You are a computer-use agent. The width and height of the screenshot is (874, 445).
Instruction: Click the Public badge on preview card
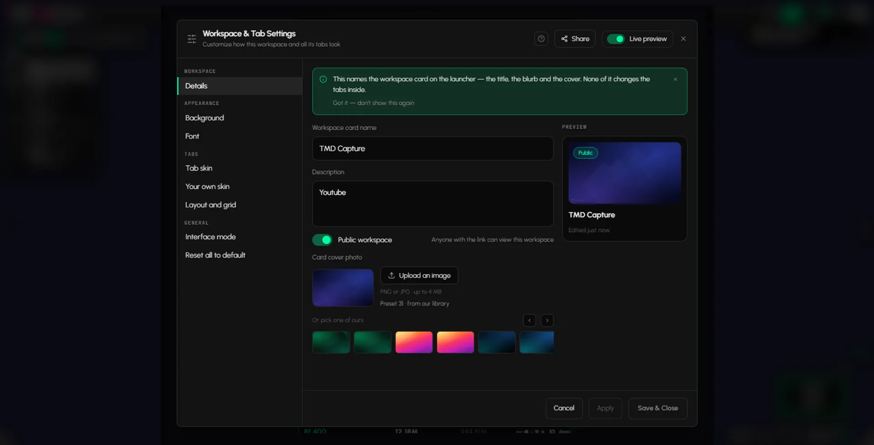[x=585, y=153]
